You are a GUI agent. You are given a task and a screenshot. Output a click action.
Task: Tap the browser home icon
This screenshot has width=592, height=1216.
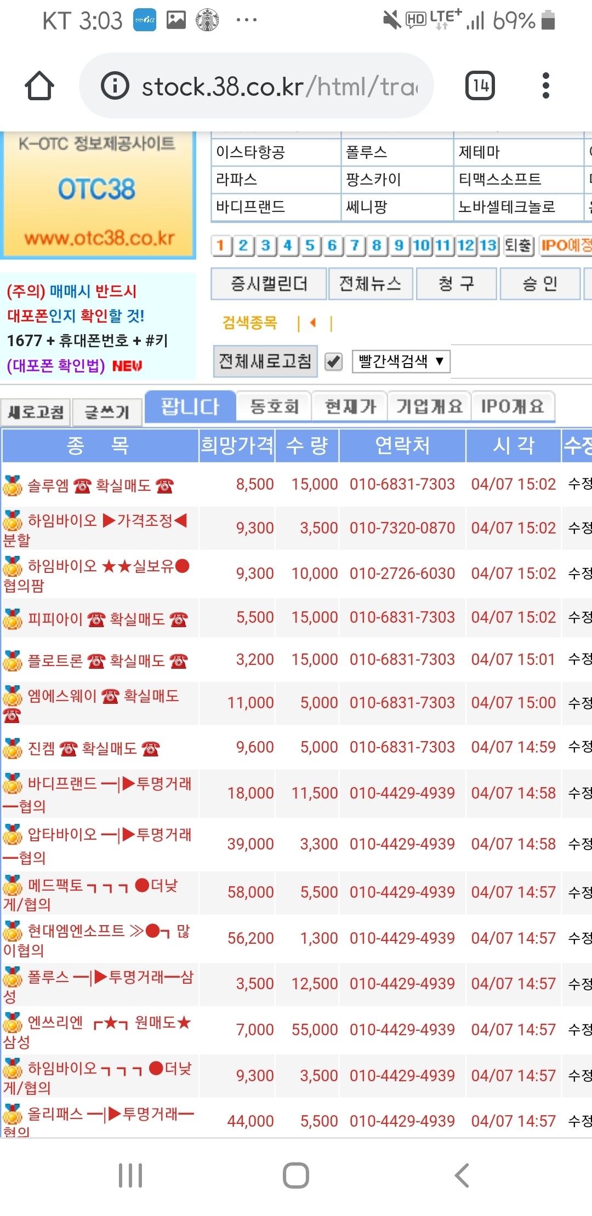coord(39,85)
